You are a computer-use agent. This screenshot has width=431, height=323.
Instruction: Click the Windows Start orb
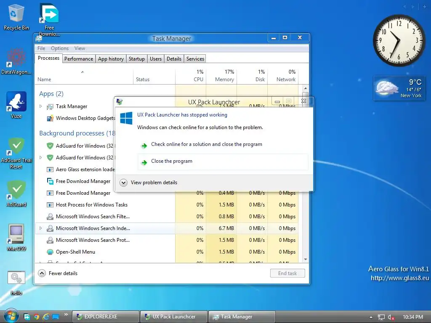(x=11, y=316)
